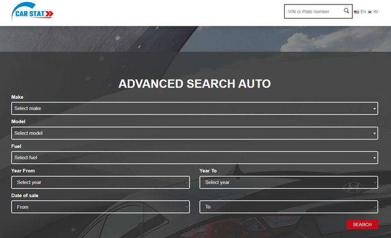Focus the VIN or Plate number field
This screenshot has height=238, width=391.
314,12
